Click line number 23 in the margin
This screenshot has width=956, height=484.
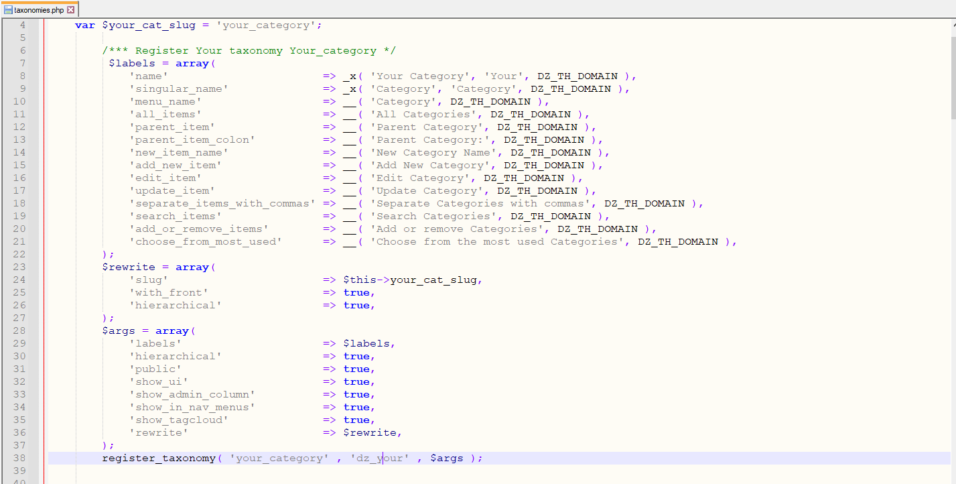(x=19, y=267)
